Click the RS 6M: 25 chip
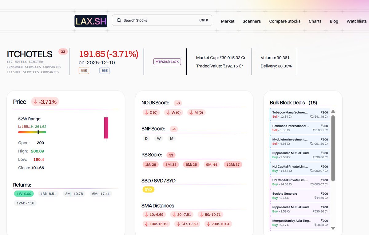 tap(191, 164)
